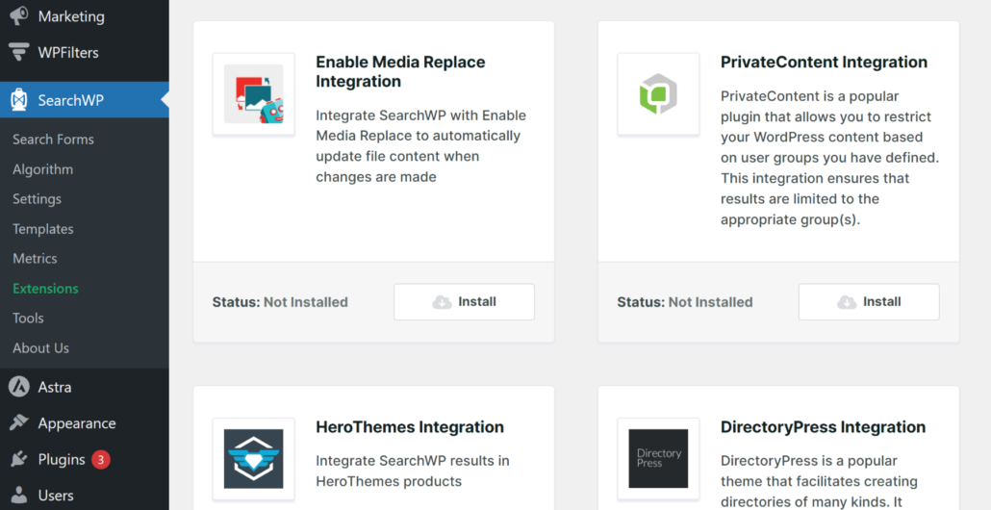The height and width of the screenshot is (510, 991).
Task: Click the Marketing megaphone icon
Action: coord(19,15)
